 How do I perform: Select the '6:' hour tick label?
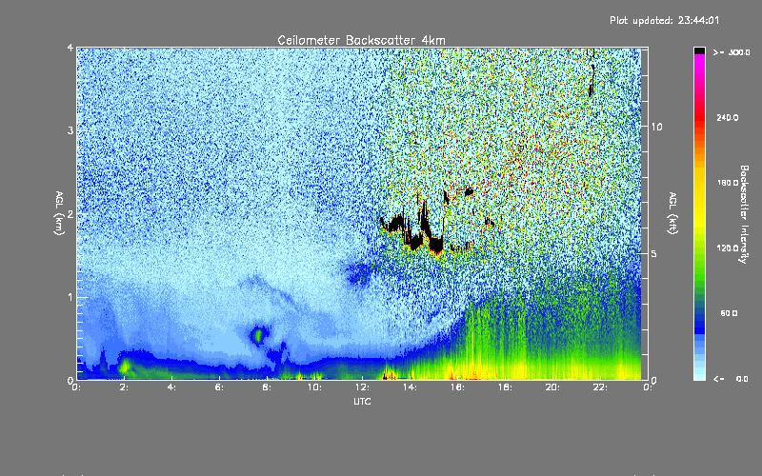(220, 387)
